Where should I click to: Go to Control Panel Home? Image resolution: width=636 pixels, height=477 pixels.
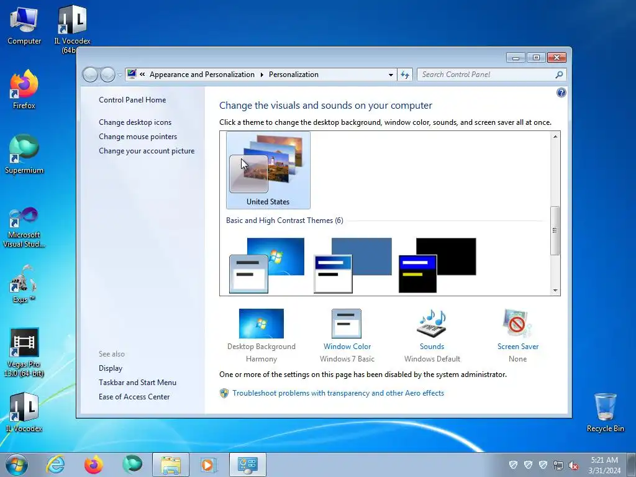[x=132, y=100]
